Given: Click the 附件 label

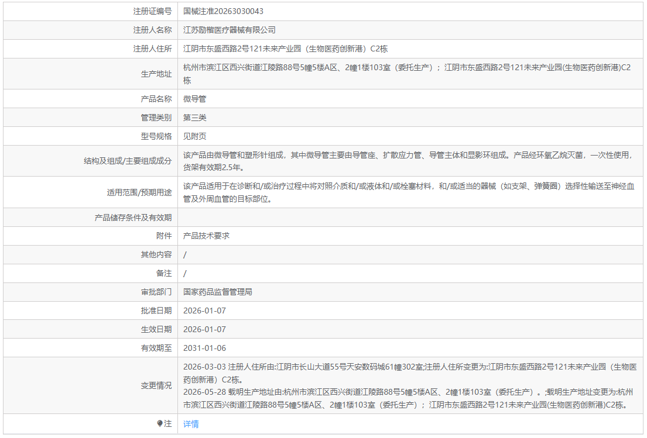Looking at the screenshot, I should pyautogui.click(x=164, y=236).
